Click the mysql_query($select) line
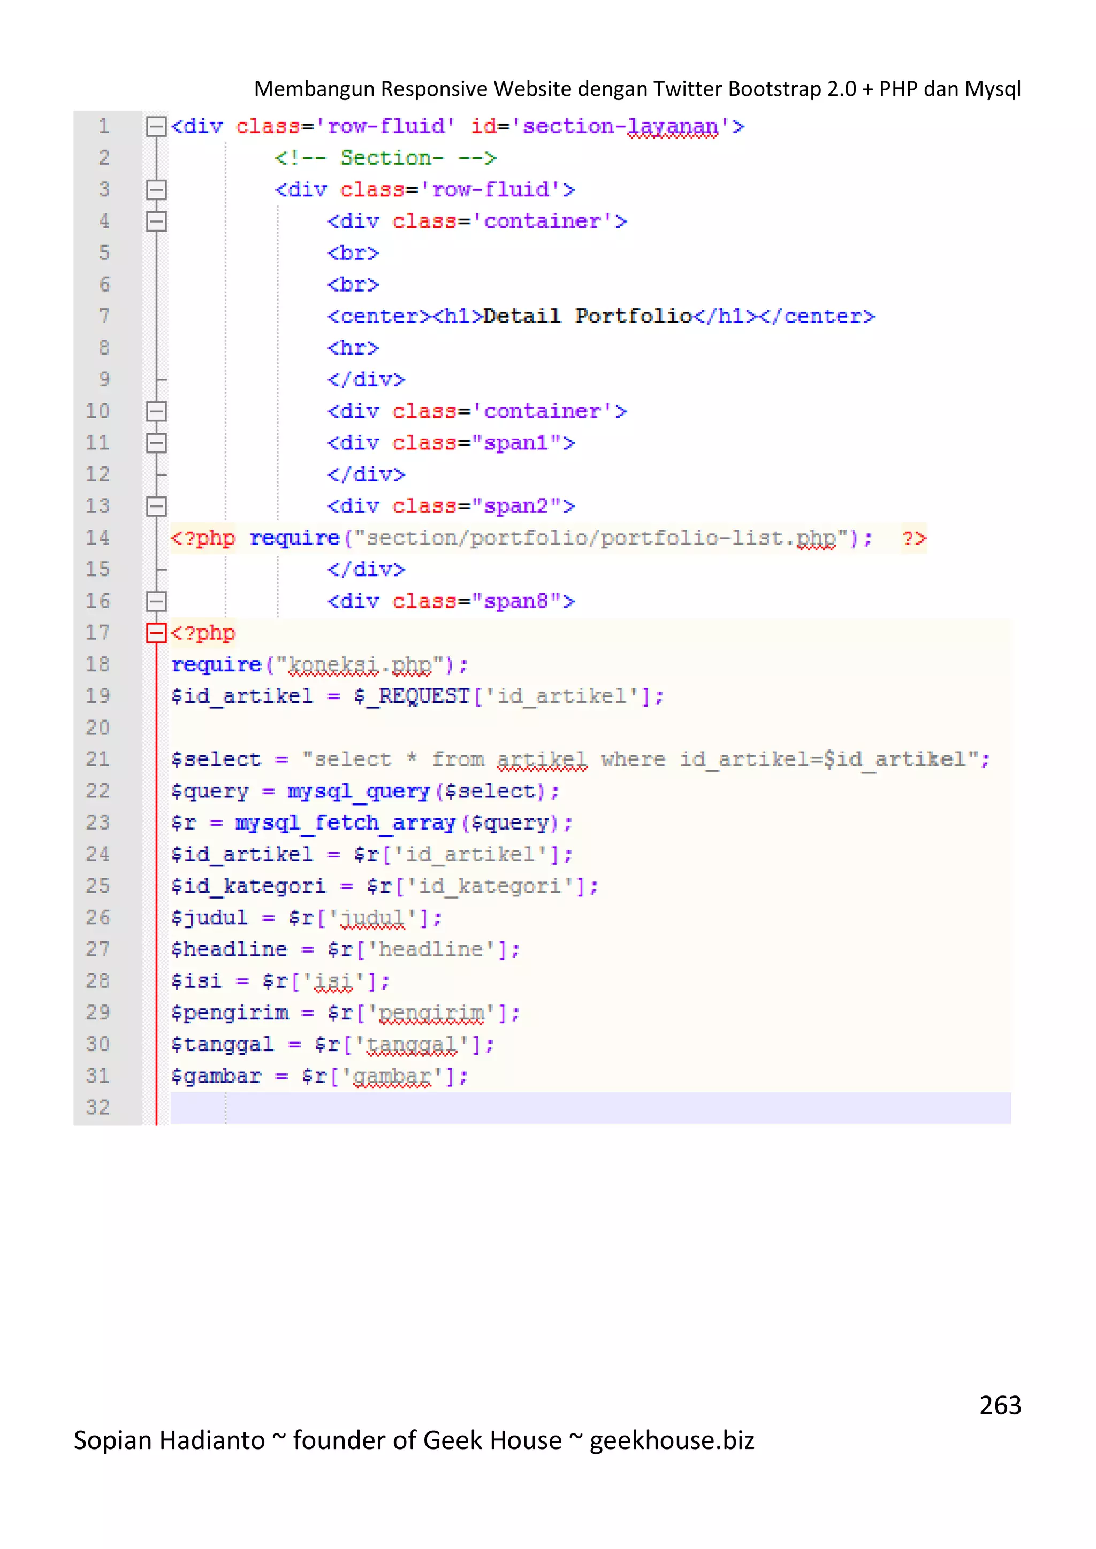This screenshot has width=1096, height=1549. point(365,792)
